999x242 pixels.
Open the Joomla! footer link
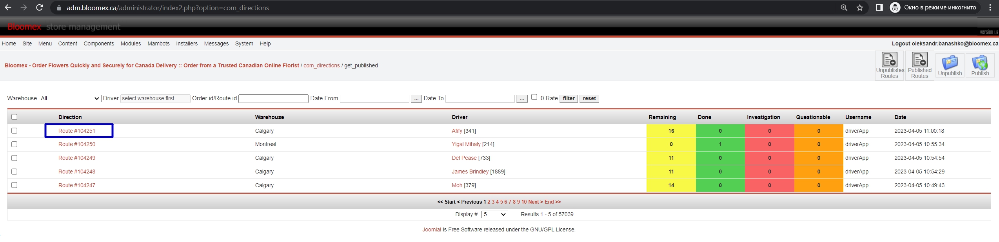coord(432,229)
